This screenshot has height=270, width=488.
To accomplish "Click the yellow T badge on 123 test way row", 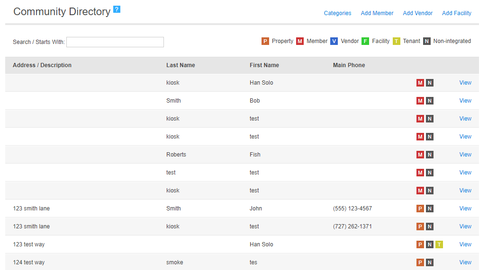I will pyautogui.click(x=439, y=244).
